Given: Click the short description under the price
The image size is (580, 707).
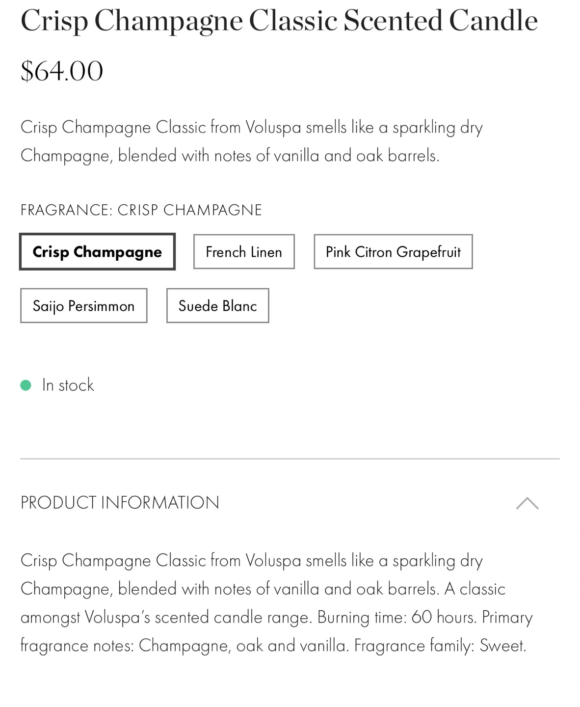Looking at the screenshot, I should point(251,141).
